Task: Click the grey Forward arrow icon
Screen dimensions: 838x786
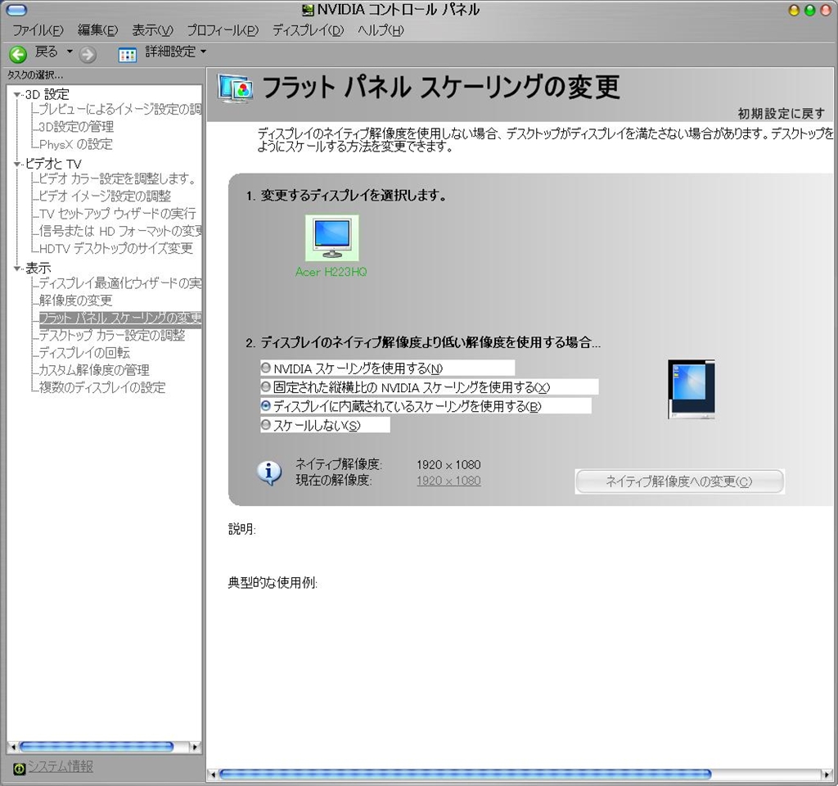Action: click(x=88, y=54)
